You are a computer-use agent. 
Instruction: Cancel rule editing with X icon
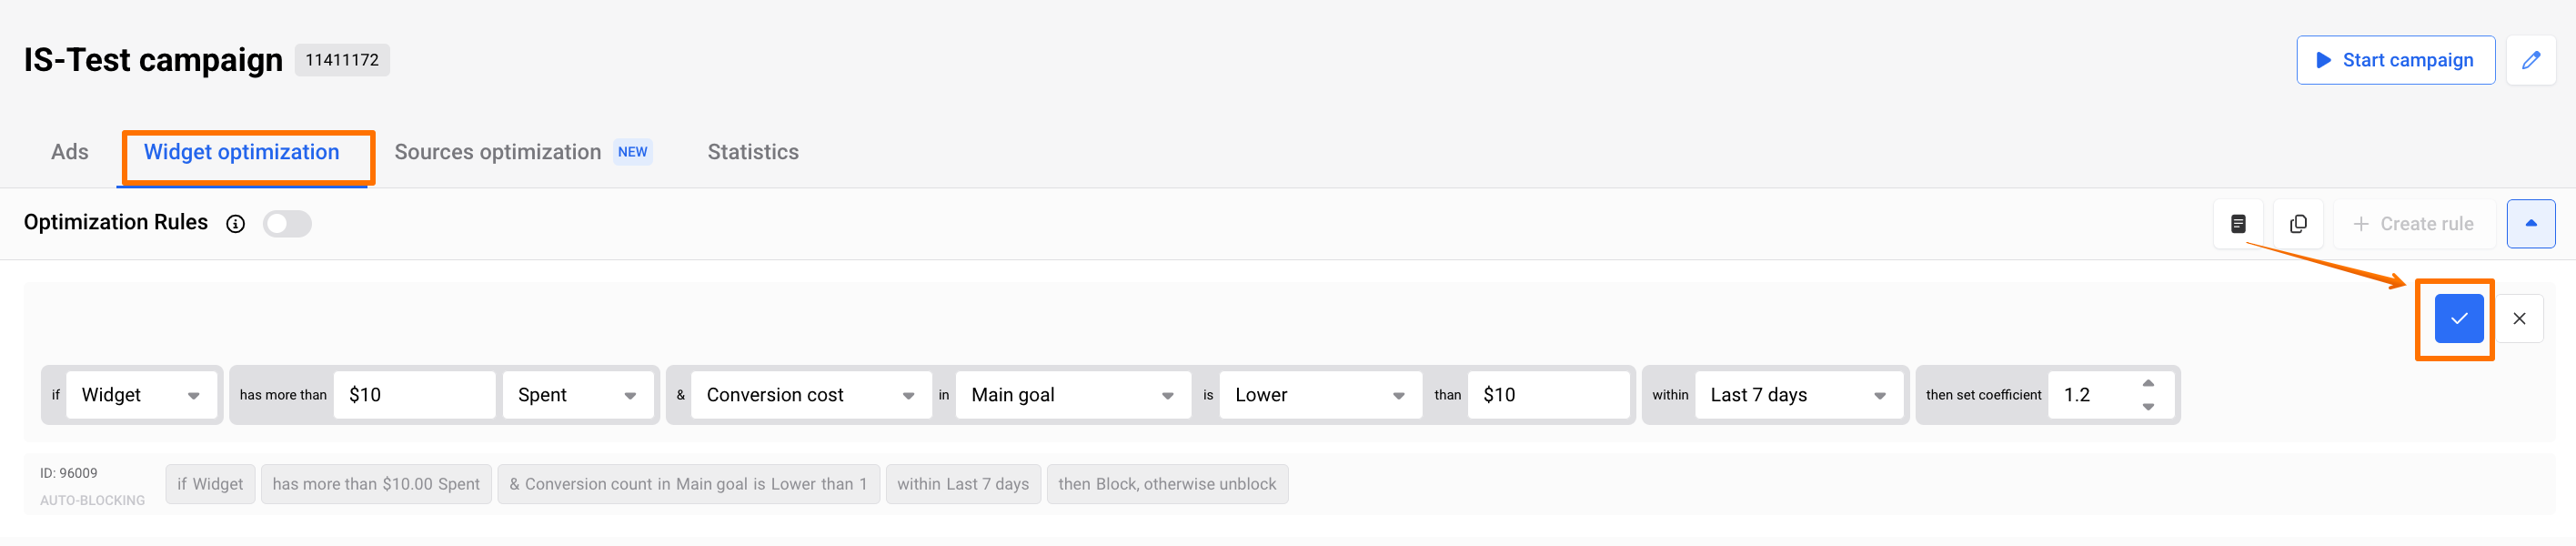point(2519,319)
